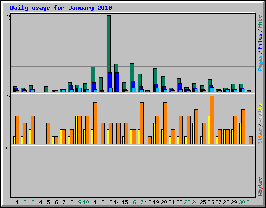Click the x-axis day label 30
Screen dimensions: 266x208
[242, 202]
